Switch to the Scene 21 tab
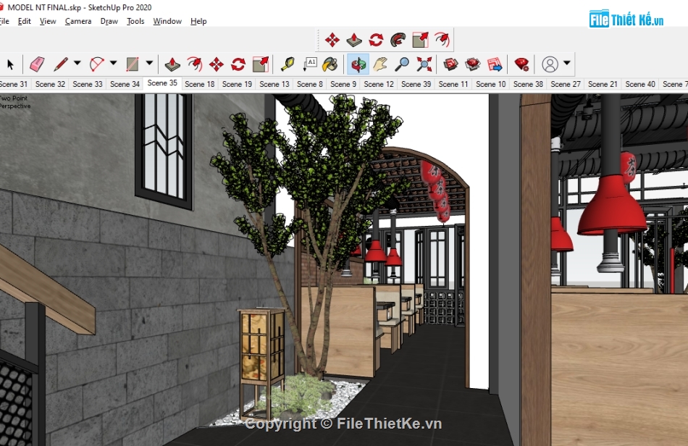The width and height of the screenshot is (688, 446). [x=603, y=84]
